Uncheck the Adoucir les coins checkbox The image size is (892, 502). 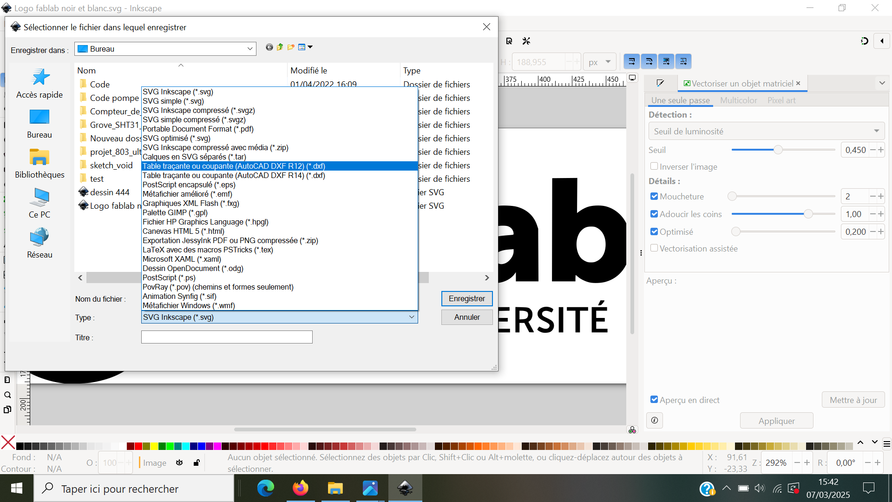[x=654, y=214]
